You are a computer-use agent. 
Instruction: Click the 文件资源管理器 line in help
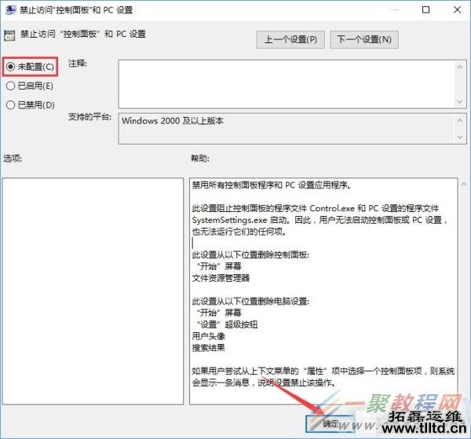[x=221, y=278]
